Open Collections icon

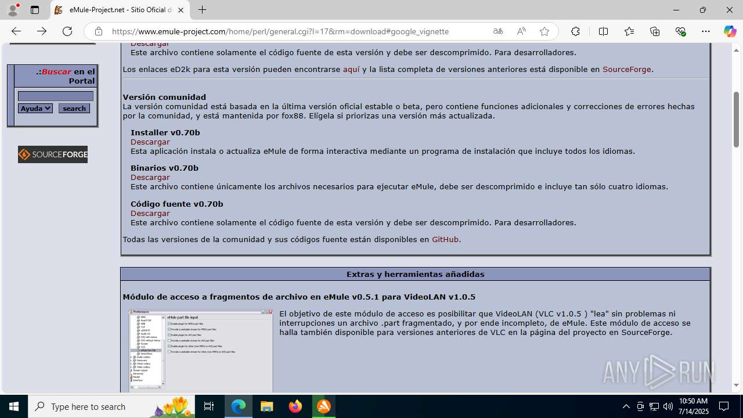(x=655, y=31)
